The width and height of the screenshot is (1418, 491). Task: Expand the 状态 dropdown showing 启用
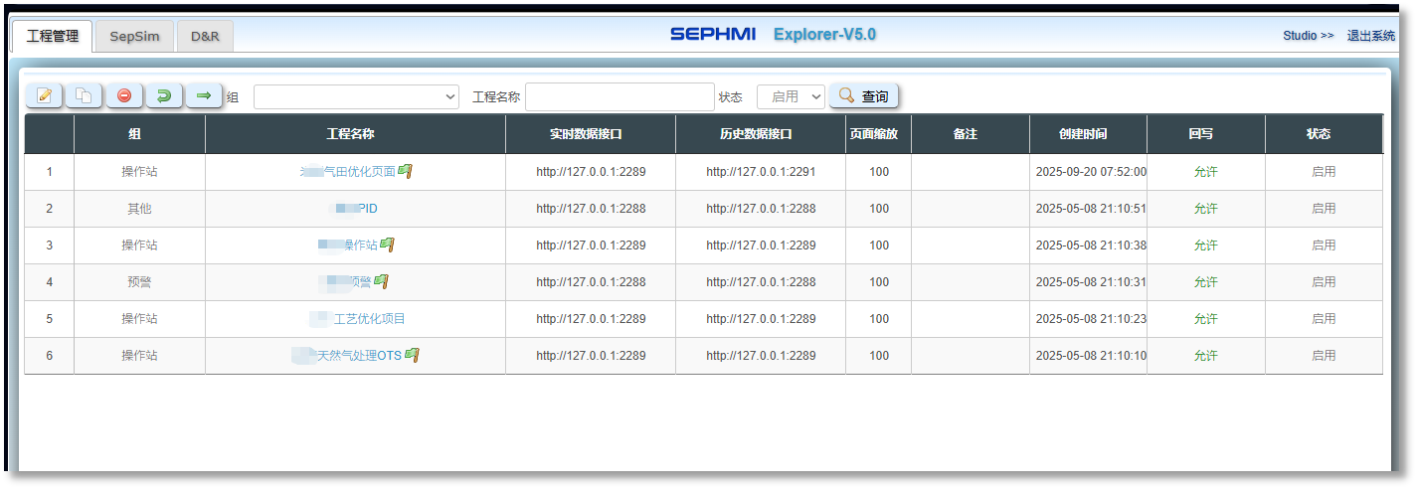pyautogui.click(x=791, y=96)
